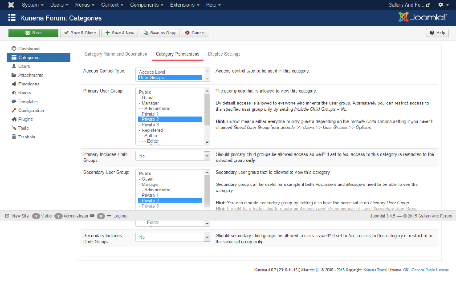Open the Help menu in top bar

(x=213, y=5)
